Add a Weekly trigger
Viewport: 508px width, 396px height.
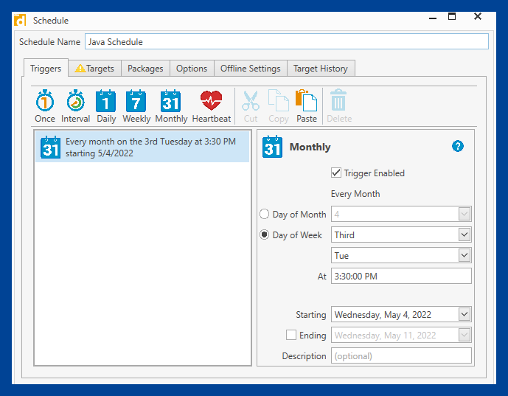(x=136, y=106)
